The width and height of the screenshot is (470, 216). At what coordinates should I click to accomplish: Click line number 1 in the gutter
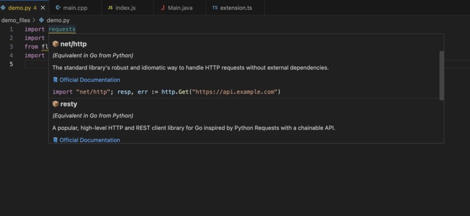click(11, 29)
